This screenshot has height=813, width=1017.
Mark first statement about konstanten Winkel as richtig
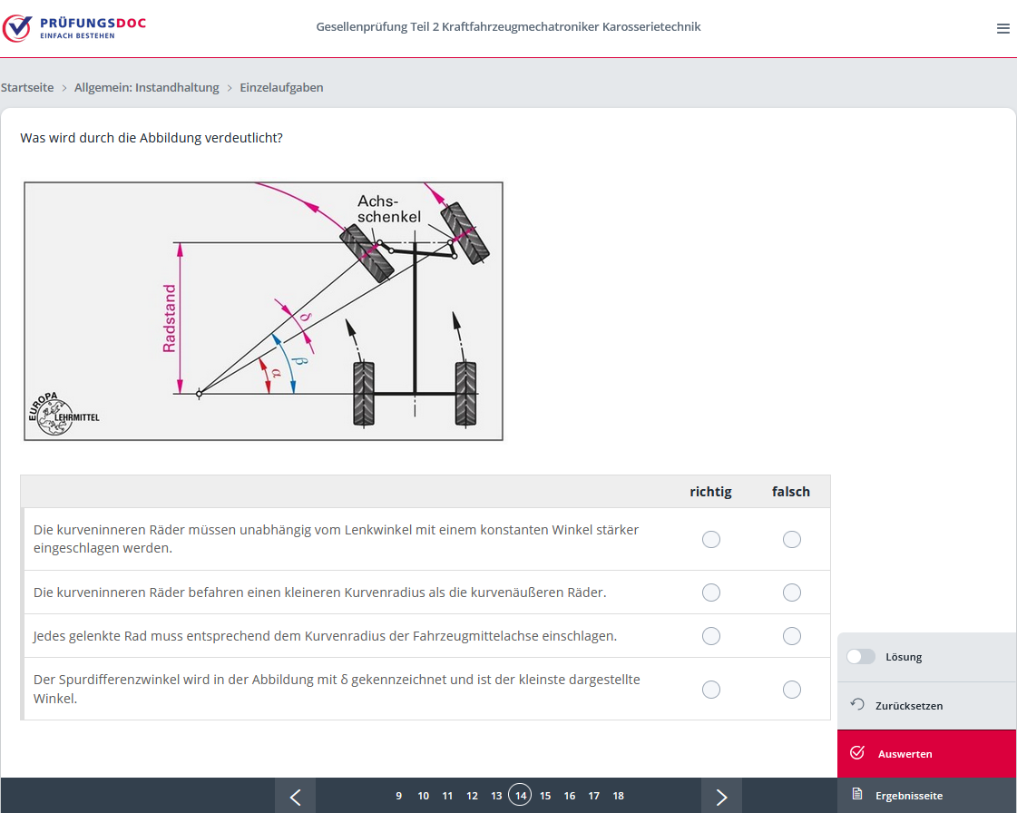coord(711,539)
